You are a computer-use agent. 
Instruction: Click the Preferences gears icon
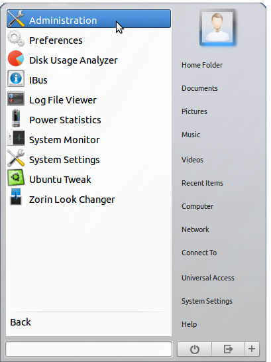(x=16, y=38)
